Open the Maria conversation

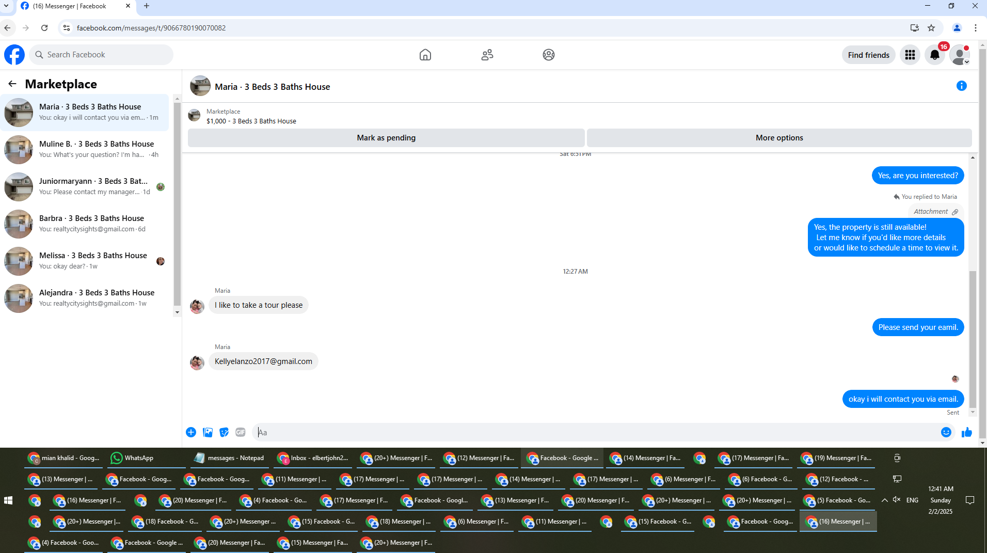tap(85, 112)
